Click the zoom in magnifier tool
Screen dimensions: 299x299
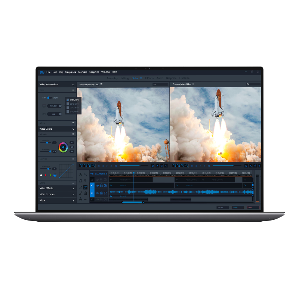[x=86, y=174]
